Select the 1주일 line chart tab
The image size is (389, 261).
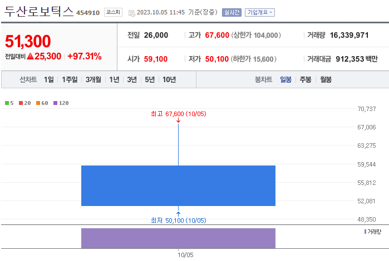click(70, 79)
